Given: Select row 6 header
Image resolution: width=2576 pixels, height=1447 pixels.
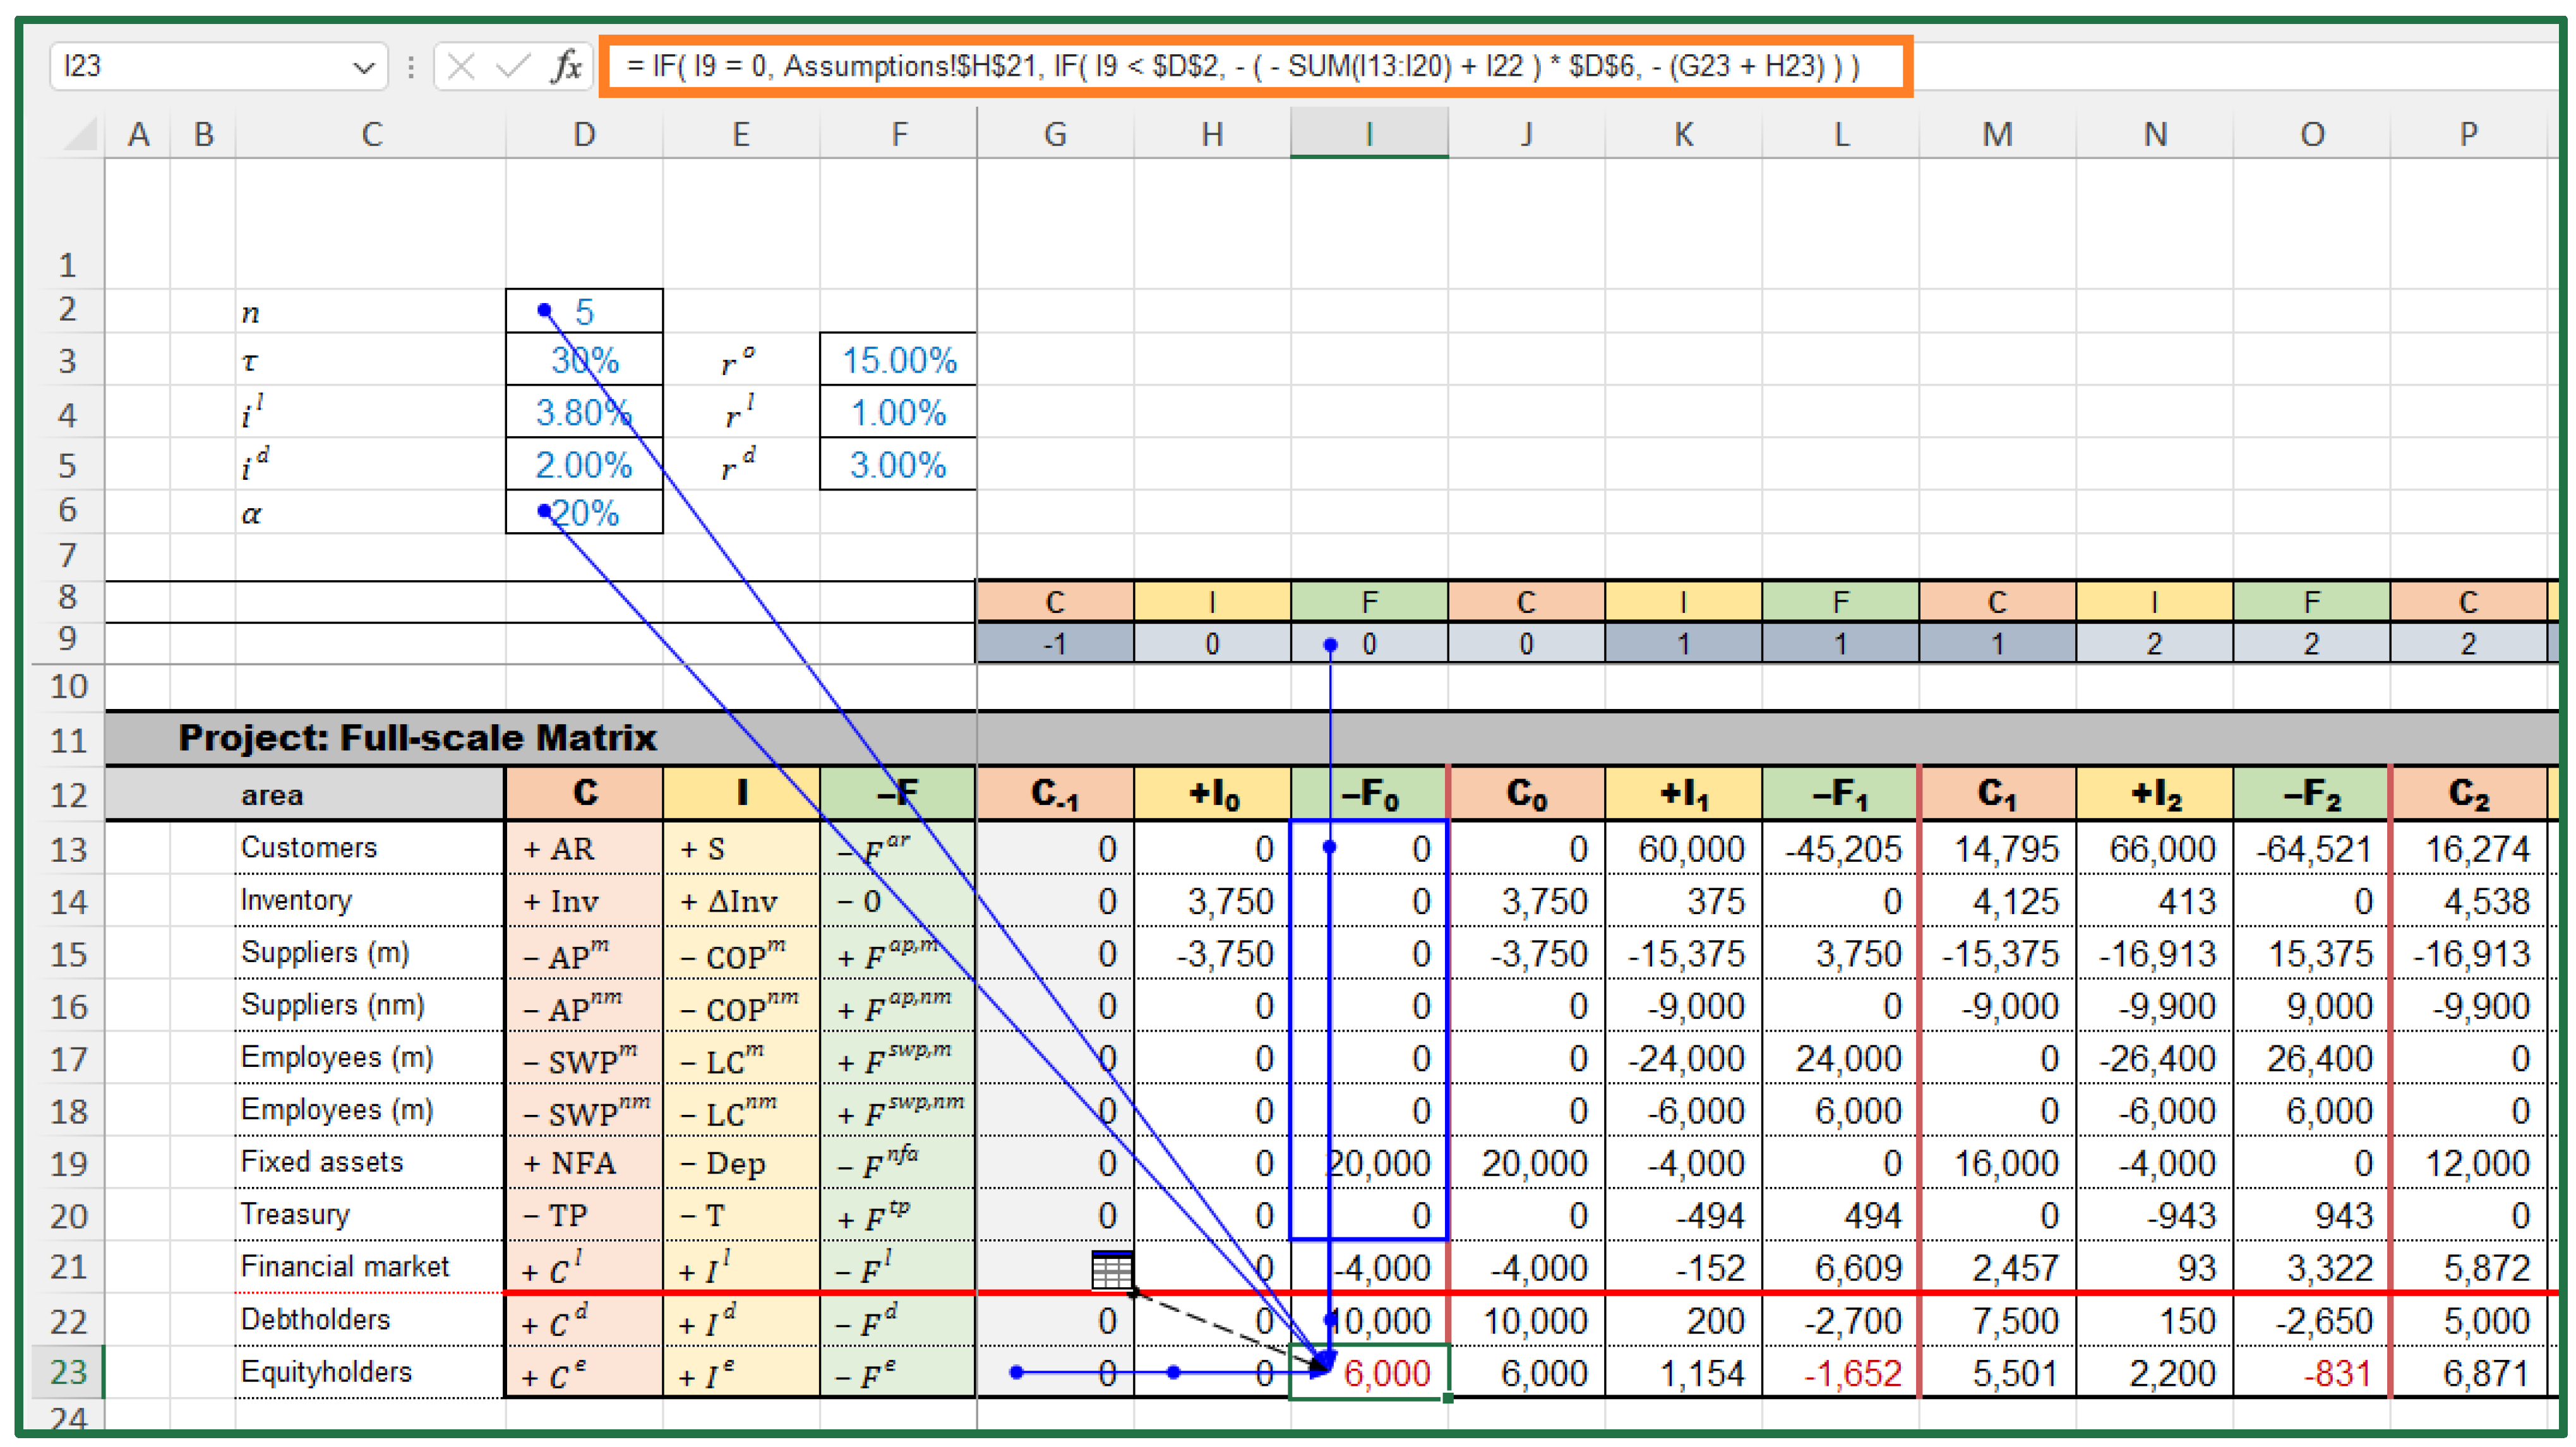Looking at the screenshot, I should coord(68,511).
